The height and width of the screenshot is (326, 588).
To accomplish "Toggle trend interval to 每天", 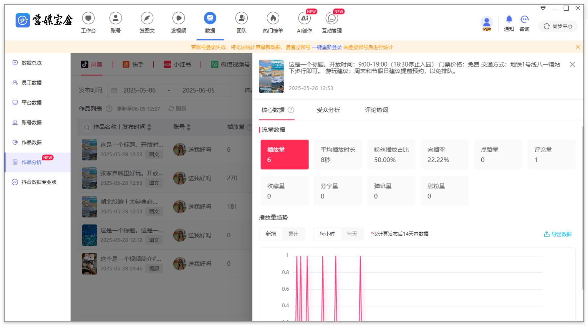I will (x=352, y=234).
